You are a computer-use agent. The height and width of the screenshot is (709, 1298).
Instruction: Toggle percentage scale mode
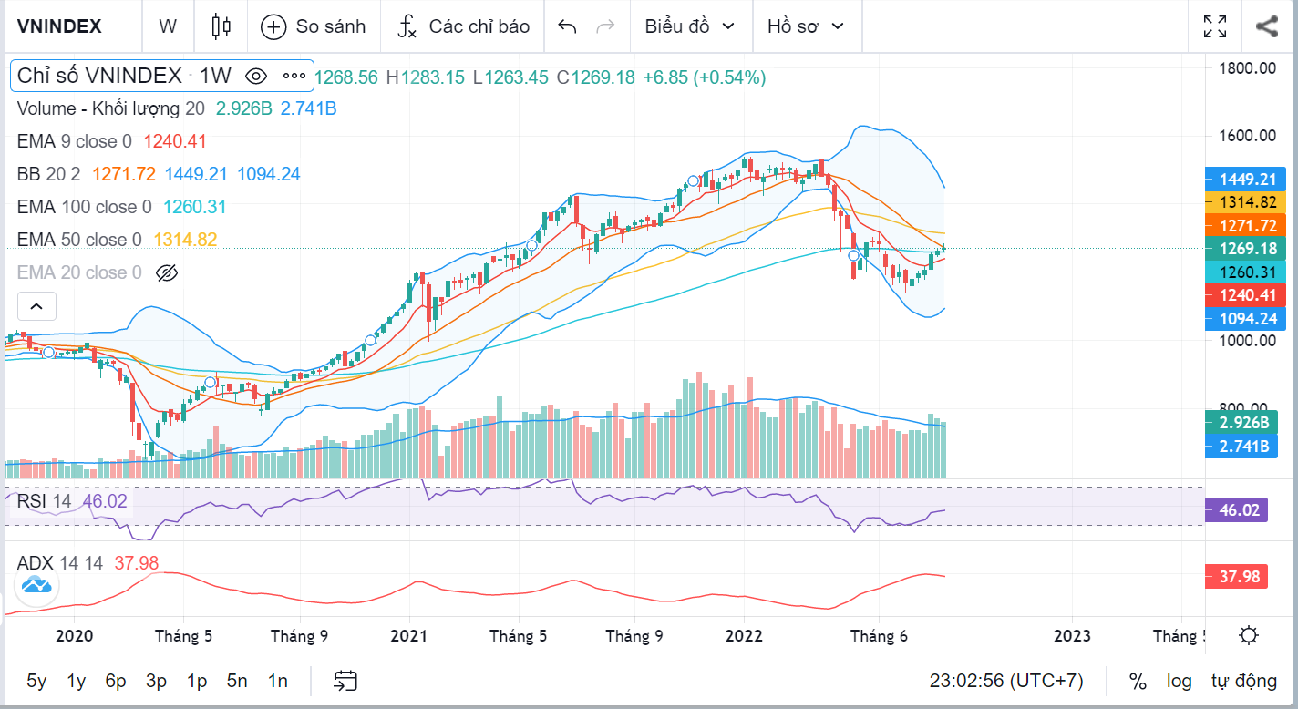[1137, 681]
